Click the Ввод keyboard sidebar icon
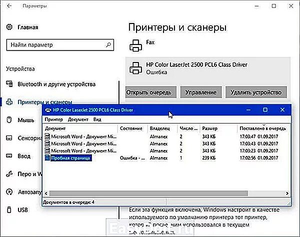This screenshot has height=237, width=300. [9, 156]
